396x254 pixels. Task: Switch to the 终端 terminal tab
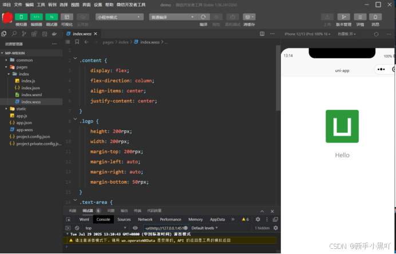137,211
